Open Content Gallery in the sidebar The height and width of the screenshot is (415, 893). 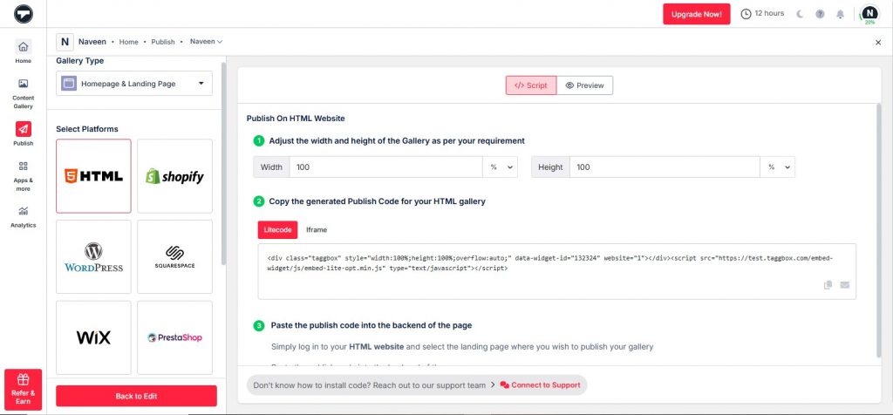[x=23, y=92]
